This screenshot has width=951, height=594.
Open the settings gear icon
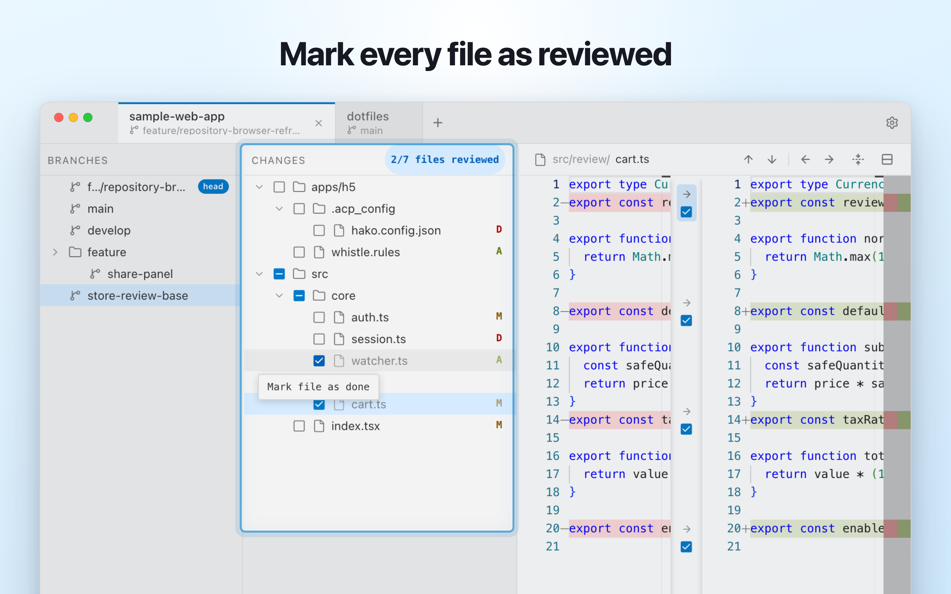(x=892, y=122)
